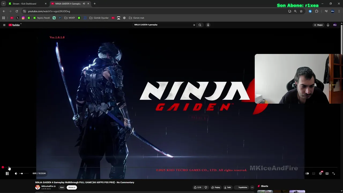Open the Instagram bookmark
This screenshot has height=193, width=343.
pyautogui.click(x=23, y=18)
